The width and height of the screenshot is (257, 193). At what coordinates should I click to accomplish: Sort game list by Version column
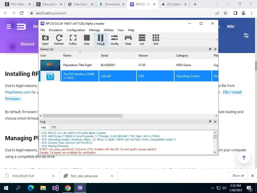[x=155, y=56]
